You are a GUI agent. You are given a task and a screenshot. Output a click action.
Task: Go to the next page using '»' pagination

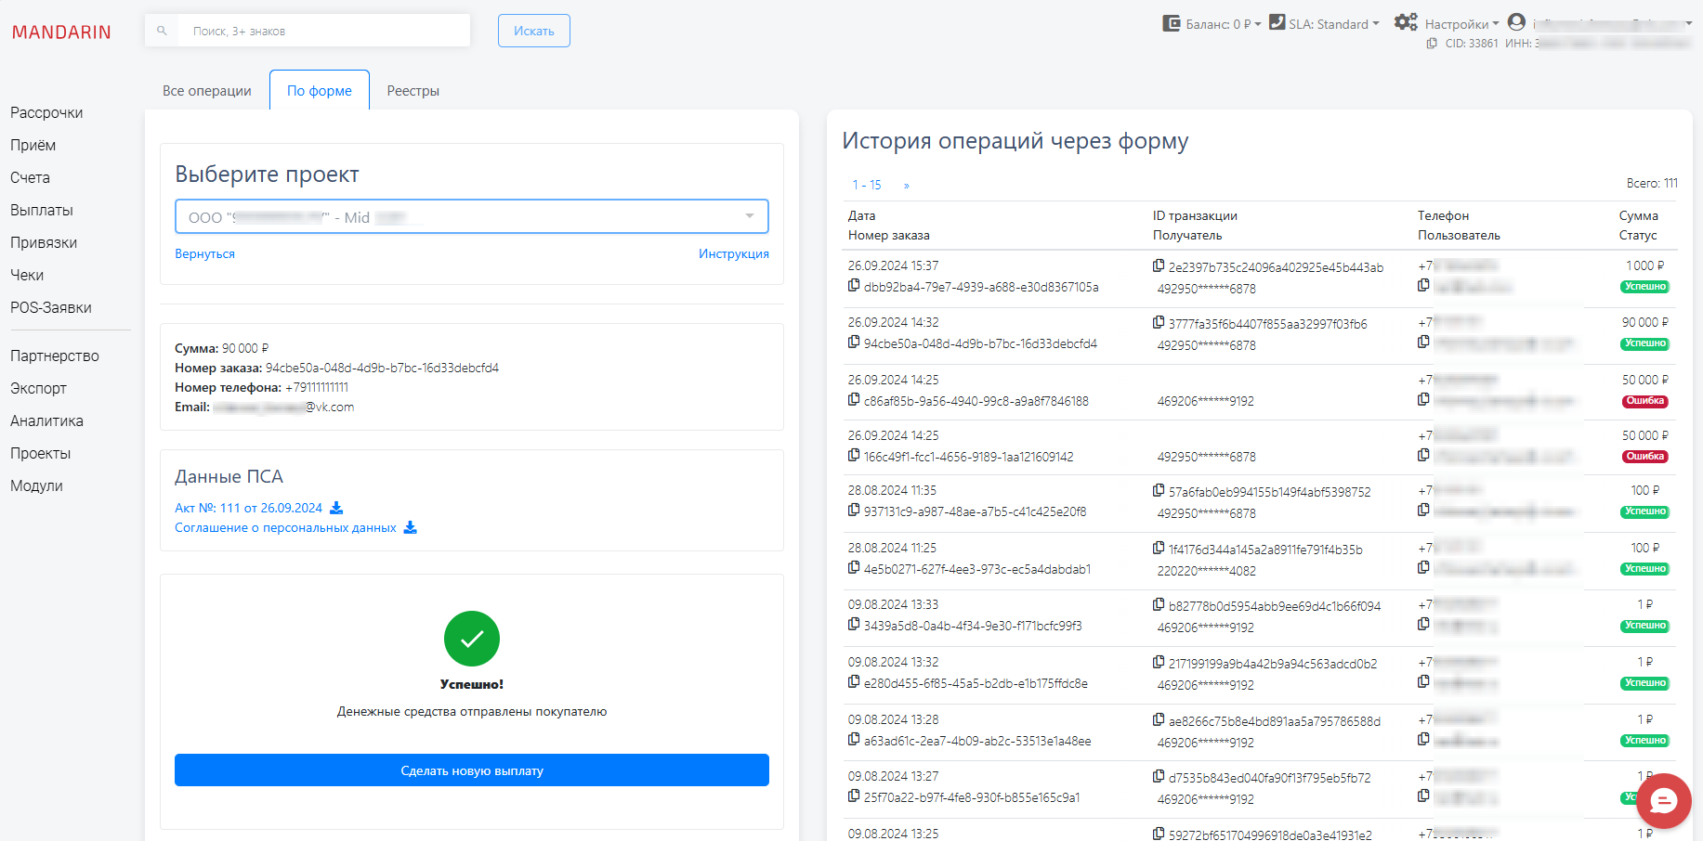coord(906,185)
